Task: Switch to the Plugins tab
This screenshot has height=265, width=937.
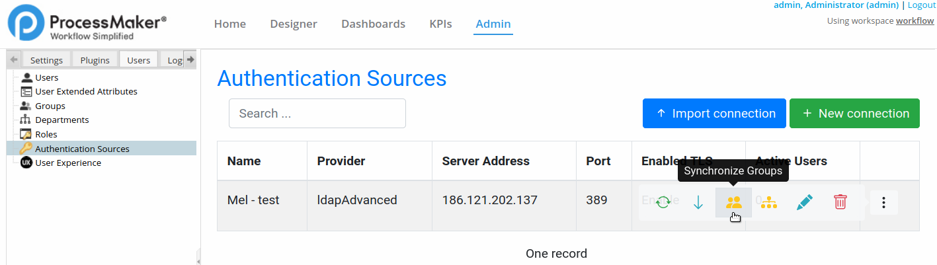Action: 95,60
